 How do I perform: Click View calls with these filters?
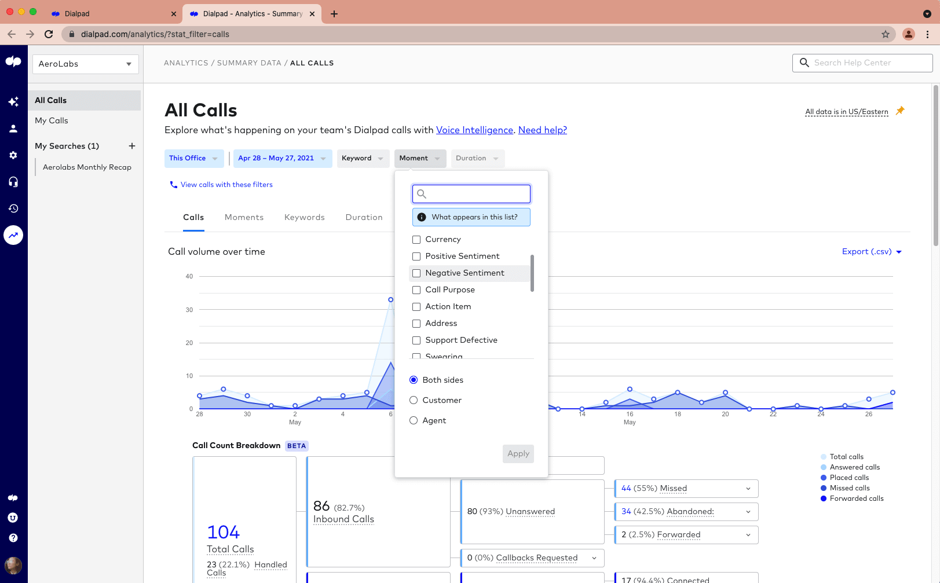coord(226,185)
